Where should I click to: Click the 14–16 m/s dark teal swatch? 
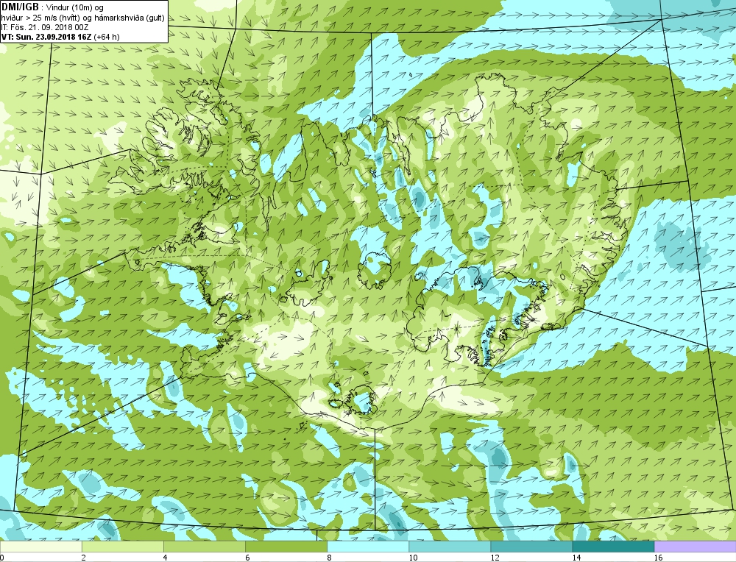pos(613,547)
